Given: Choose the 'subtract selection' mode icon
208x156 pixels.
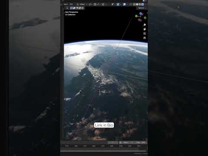Looking at the screenshot, I should [x=77, y=8].
